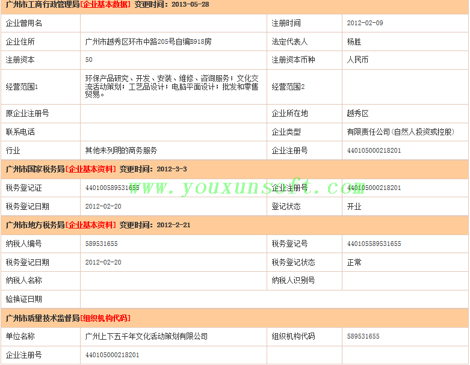Screen dimensions: 470x365
Task: Click the 税务登记状态 label
Action: click(293, 262)
